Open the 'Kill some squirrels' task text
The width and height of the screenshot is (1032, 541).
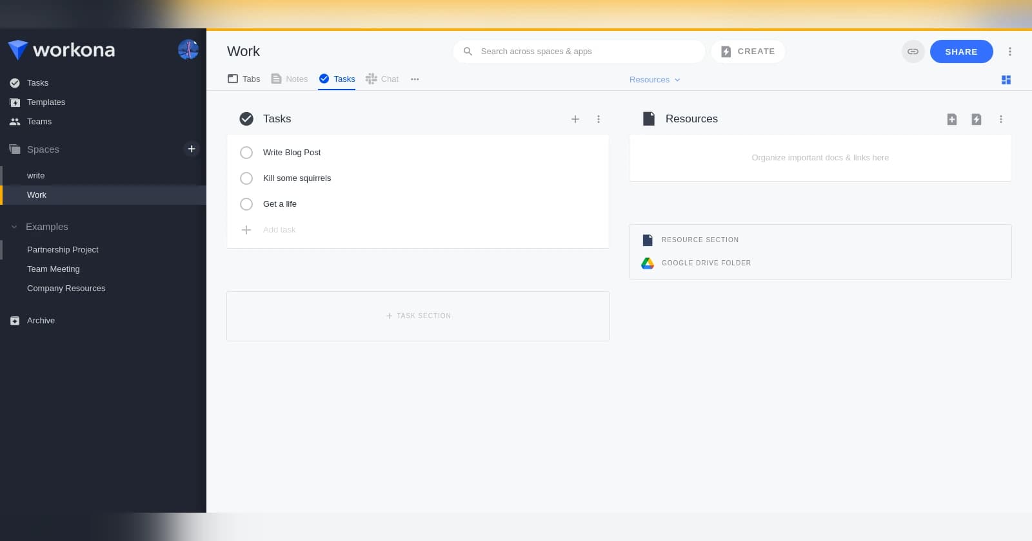coord(297,178)
